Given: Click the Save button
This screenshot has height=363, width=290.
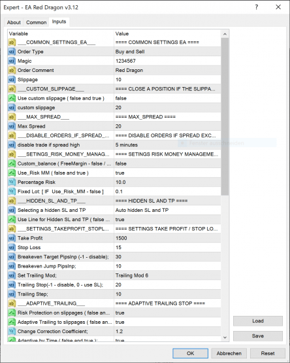Looking at the screenshot, I should pyautogui.click(x=258, y=336).
